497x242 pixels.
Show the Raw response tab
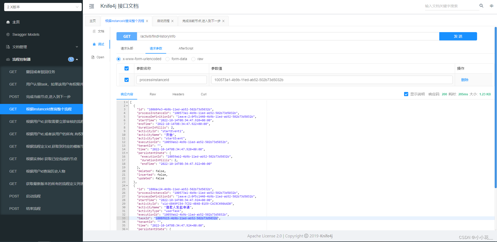153,94
